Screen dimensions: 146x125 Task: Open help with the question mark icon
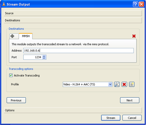tap(135, 4)
